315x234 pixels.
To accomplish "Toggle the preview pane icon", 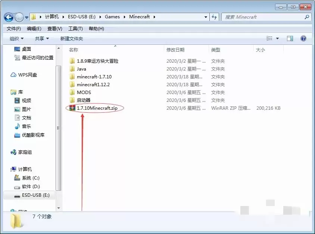I will 290,38.
